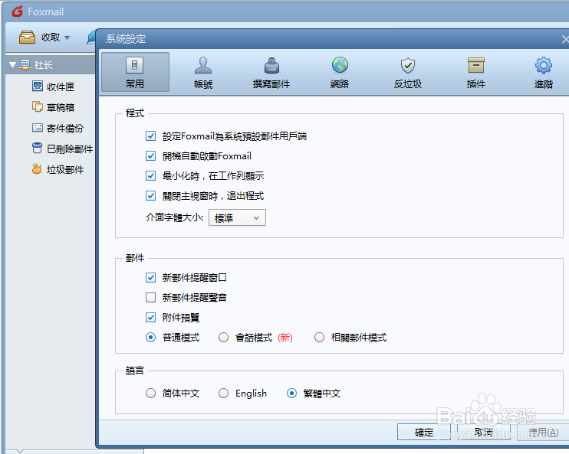Open the 收取 dropdown arrow
The width and height of the screenshot is (569, 454).
click(67, 38)
